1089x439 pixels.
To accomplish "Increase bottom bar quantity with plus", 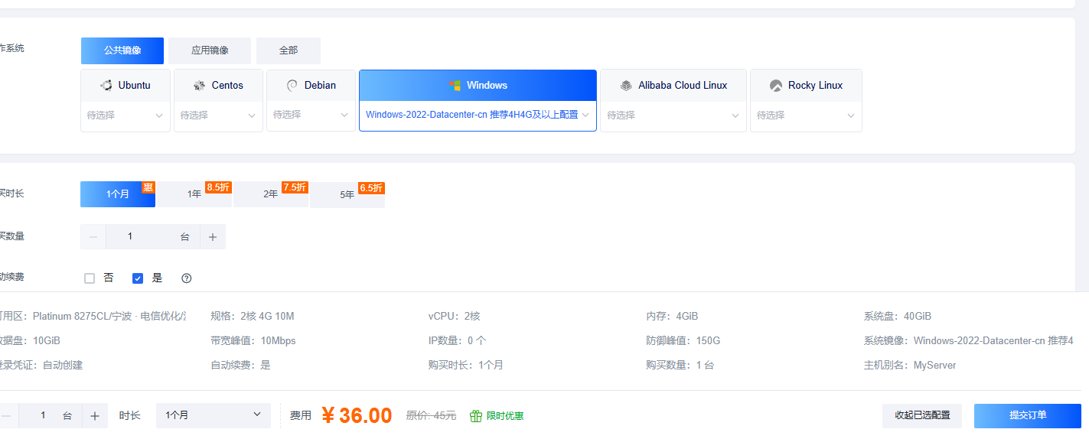I will click(95, 416).
